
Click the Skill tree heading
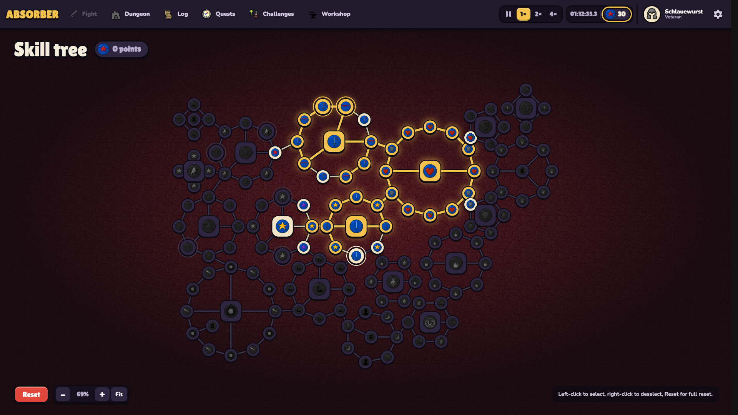click(50, 50)
